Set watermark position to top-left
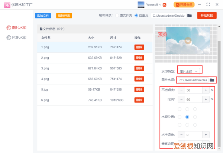Viewport: 223px width, 153px height. [180, 109]
